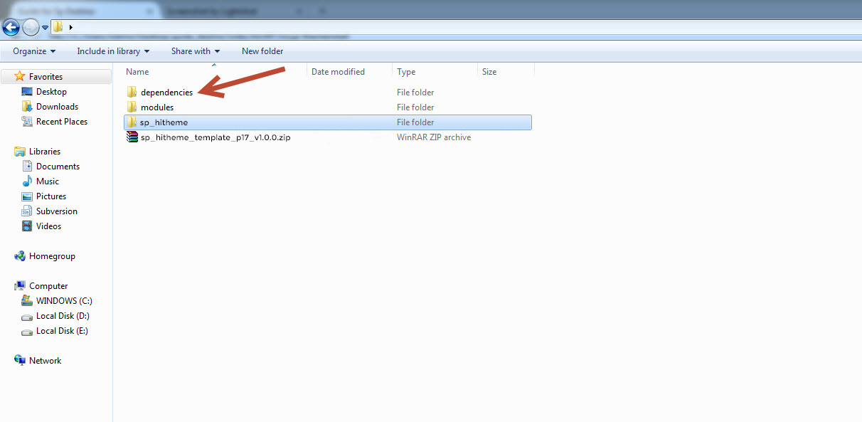Click the File folder type of dependencies
This screenshot has height=422, width=862.
415,93
